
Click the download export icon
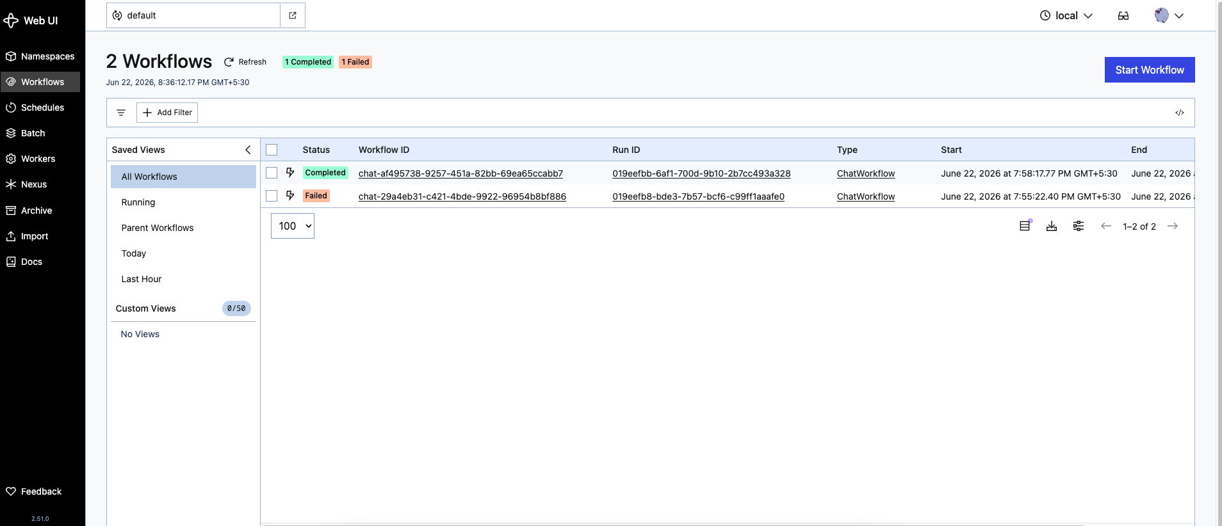1052,226
